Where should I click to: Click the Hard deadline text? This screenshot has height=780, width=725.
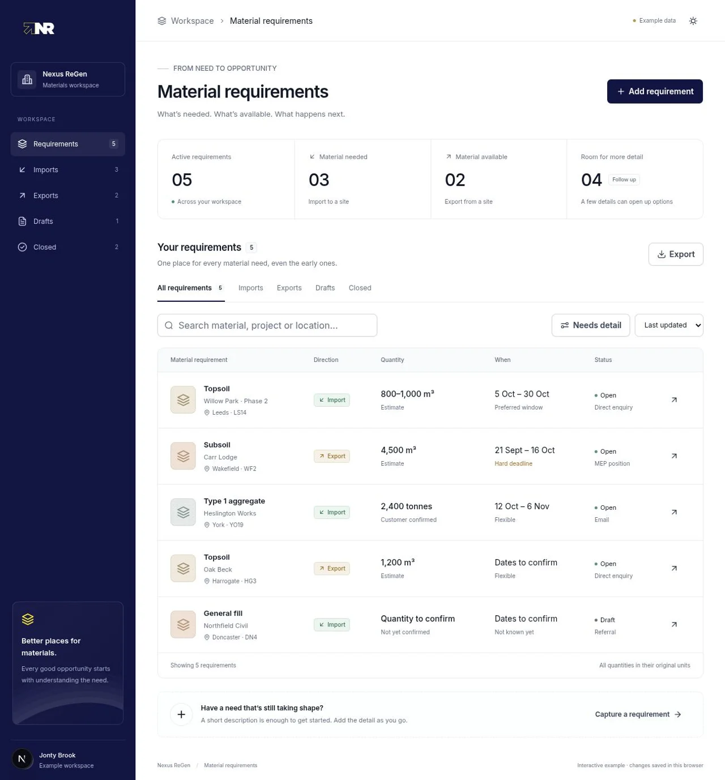[514, 463]
